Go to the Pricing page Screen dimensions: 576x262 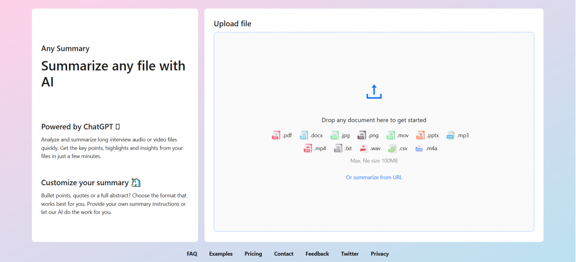[x=253, y=254]
